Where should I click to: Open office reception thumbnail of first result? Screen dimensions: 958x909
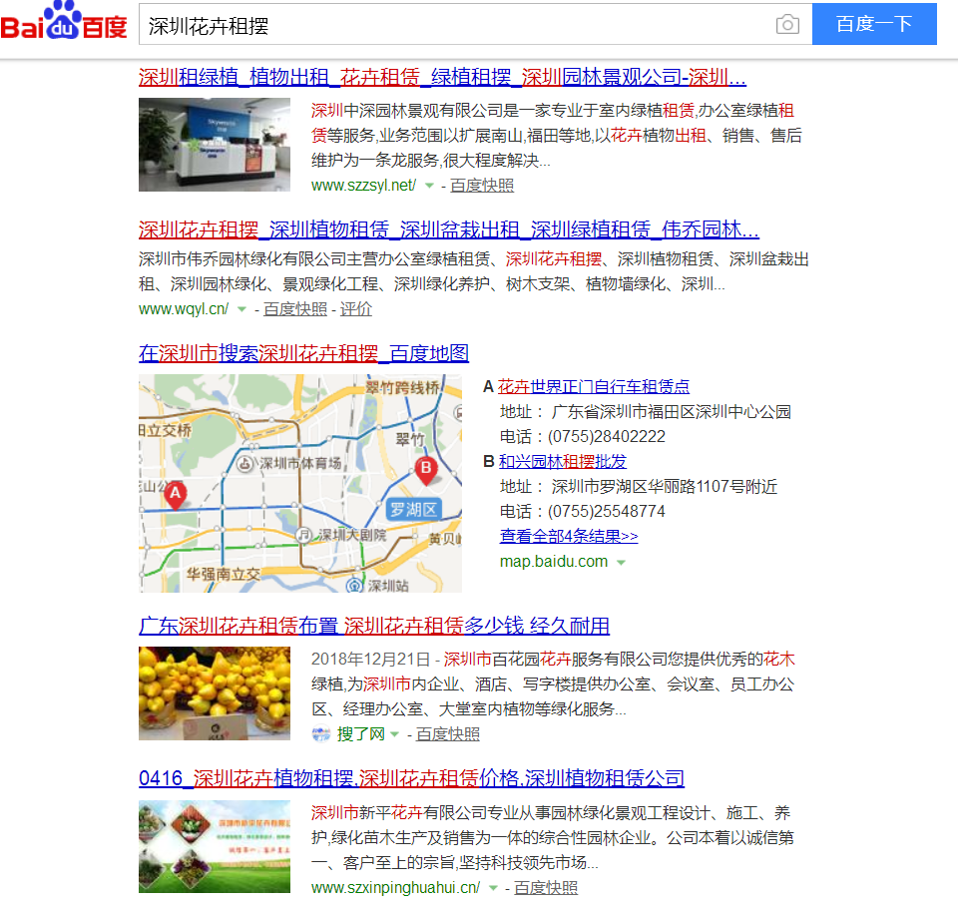(215, 145)
